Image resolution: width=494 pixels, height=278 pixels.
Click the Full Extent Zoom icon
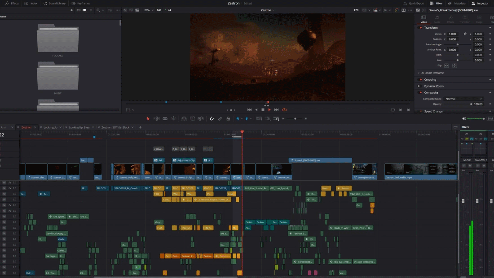(x=259, y=118)
